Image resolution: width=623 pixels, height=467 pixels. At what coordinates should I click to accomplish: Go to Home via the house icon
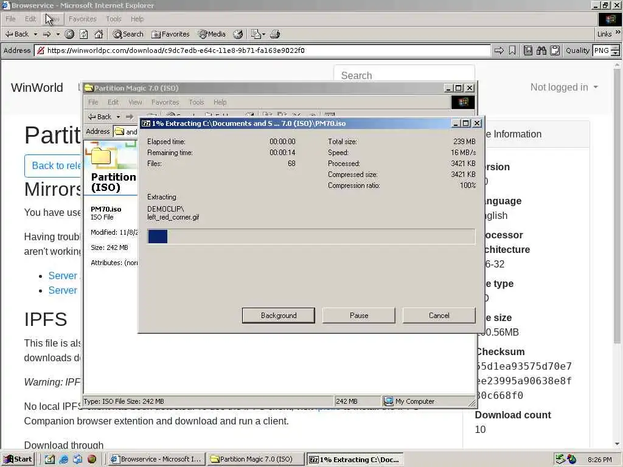pos(99,34)
